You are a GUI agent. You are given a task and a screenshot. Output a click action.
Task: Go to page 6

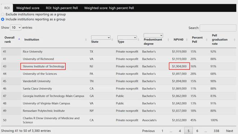click(197, 131)
